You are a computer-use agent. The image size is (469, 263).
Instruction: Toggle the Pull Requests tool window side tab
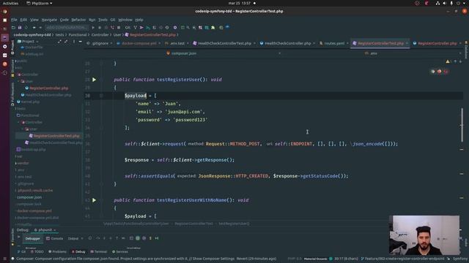(x=12, y=94)
